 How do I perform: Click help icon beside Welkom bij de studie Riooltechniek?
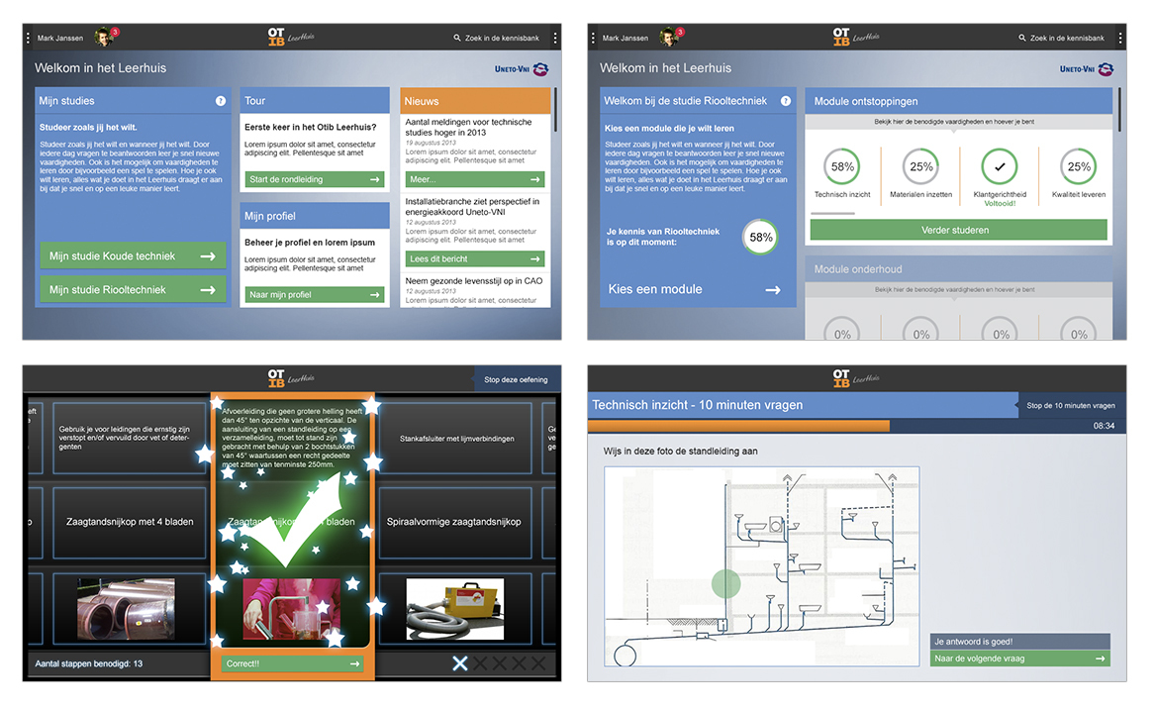pyautogui.click(x=786, y=101)
